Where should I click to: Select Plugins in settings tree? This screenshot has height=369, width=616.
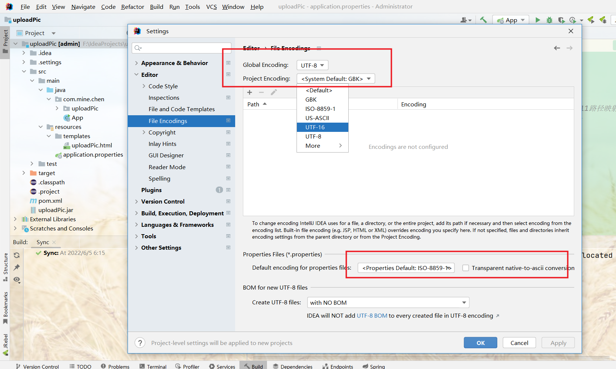tap(151, 190)
